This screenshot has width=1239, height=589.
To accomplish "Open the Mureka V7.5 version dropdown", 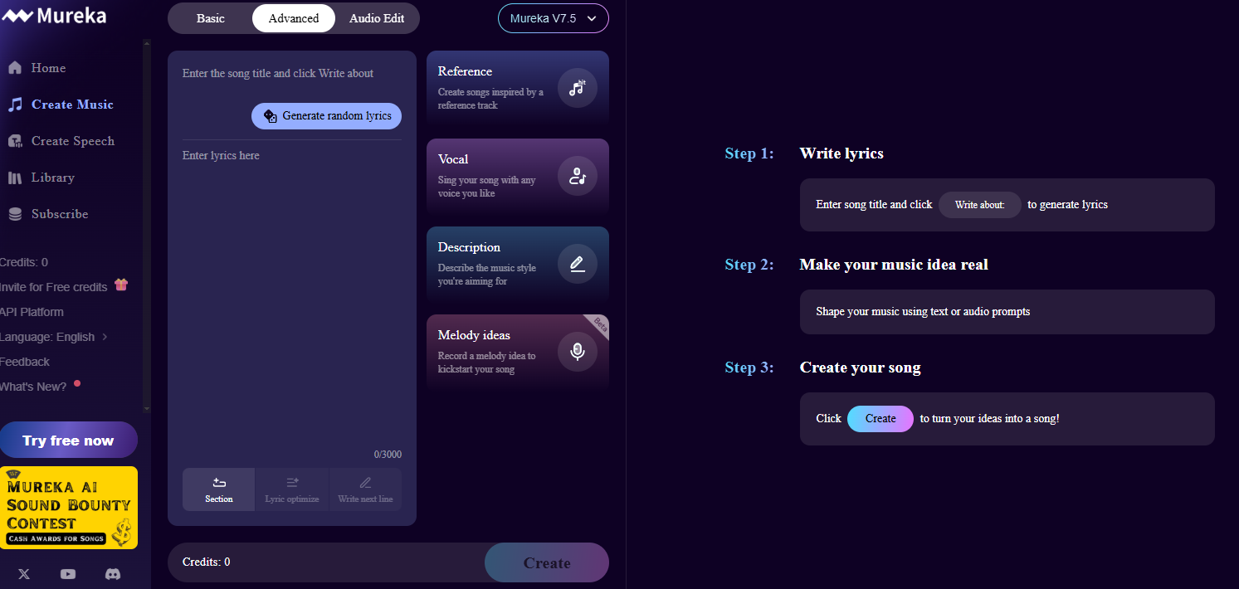I will point(553,17).
